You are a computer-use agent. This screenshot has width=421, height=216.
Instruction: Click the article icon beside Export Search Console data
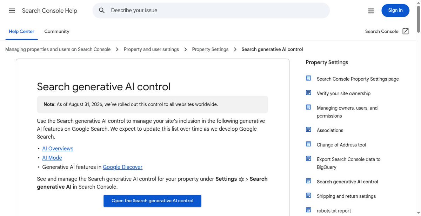pos(308,158)
